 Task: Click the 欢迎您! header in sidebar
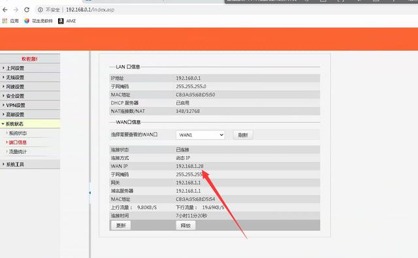click(x=29, y=59)
